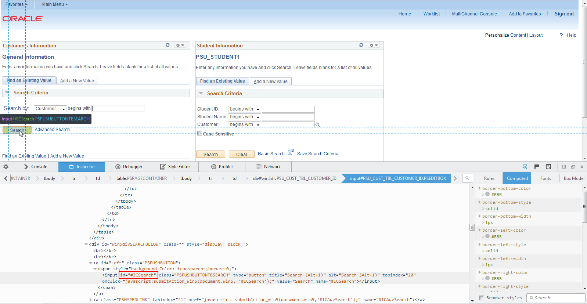
Task: Open MultiChannel Console link
Action: [x=474, y=14]
